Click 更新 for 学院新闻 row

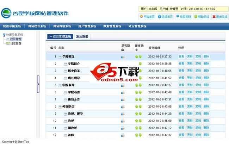click(190, 85)
